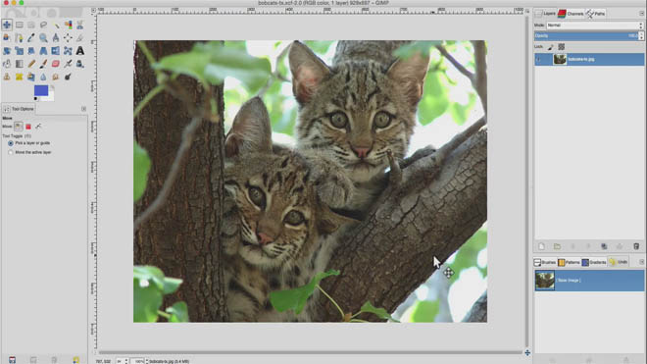
Task: Select the Paths tool
Action: [x=19, y=38]
